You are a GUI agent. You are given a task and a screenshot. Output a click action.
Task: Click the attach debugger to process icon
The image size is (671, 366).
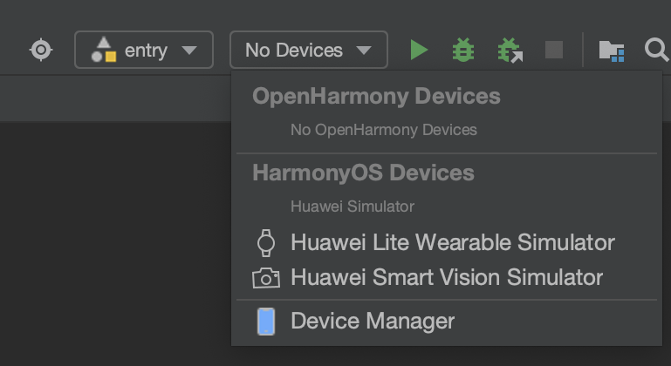click(510, 50)
